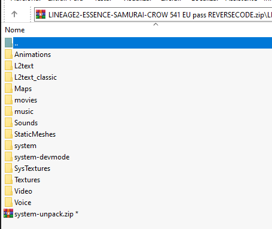
Task: Select the L2text folder icon
Action: point(8,66)
